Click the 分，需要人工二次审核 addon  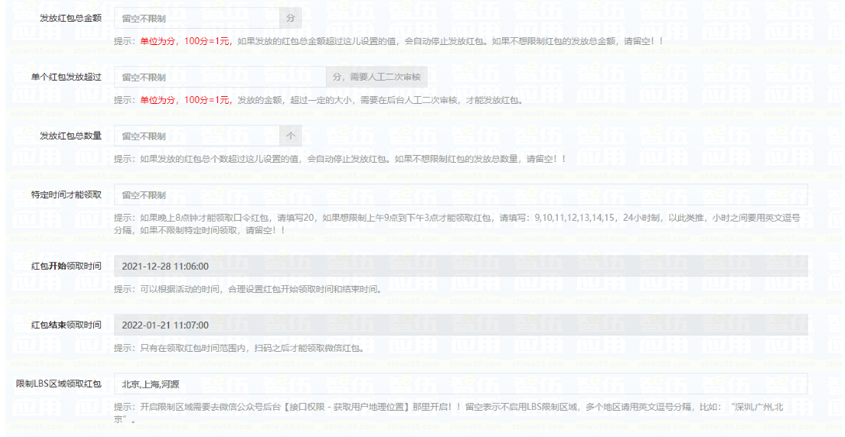point(376,77)
